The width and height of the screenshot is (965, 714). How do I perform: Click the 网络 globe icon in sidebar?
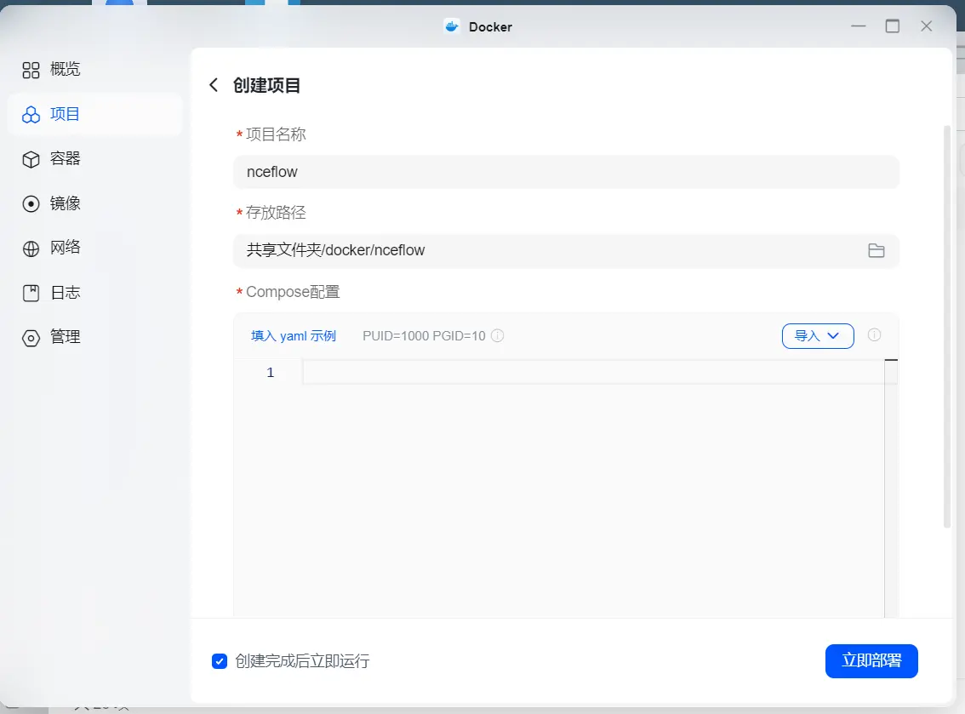[31, 248]
